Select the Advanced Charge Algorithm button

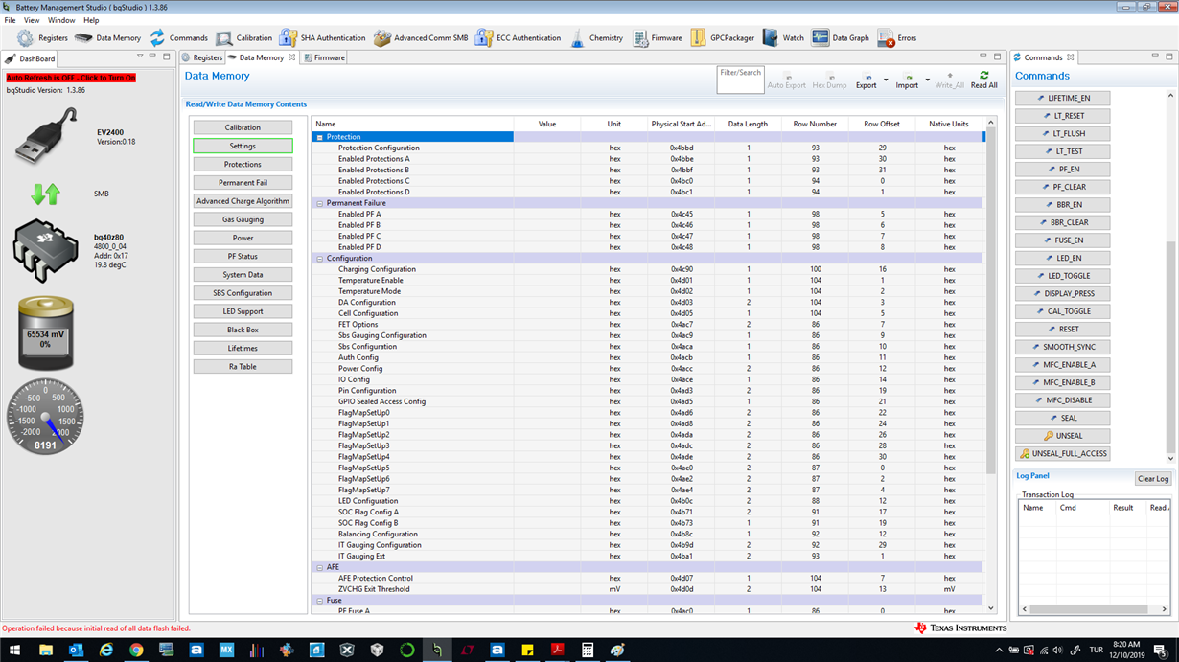tap(243, 201)
